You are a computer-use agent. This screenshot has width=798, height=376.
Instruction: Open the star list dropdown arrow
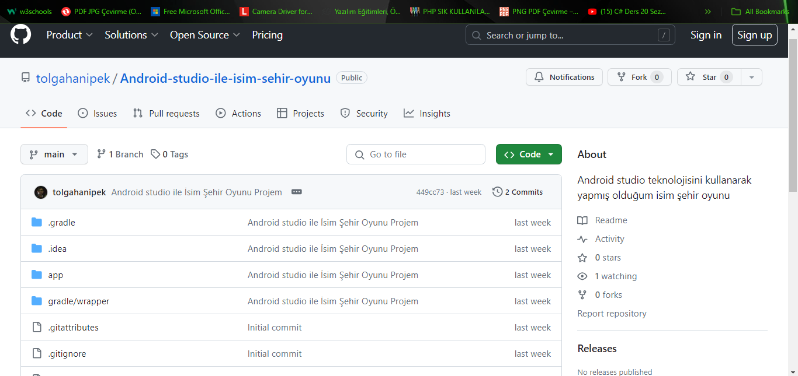click(x=751, y=77)
